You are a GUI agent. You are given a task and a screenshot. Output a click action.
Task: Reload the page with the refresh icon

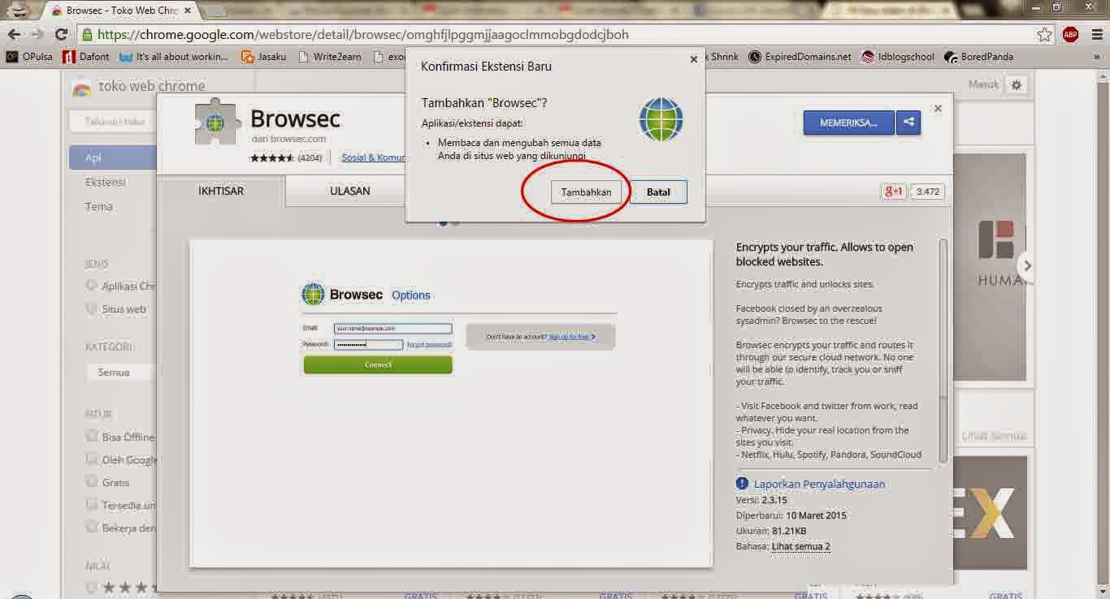pos(61,35)
